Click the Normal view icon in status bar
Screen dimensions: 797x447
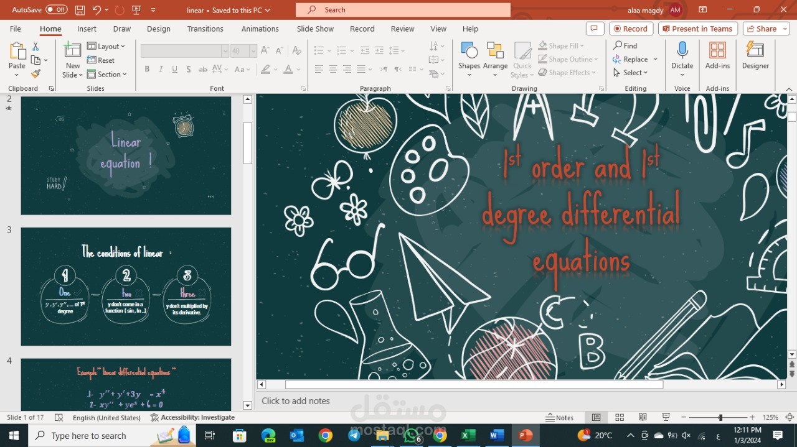597,417
